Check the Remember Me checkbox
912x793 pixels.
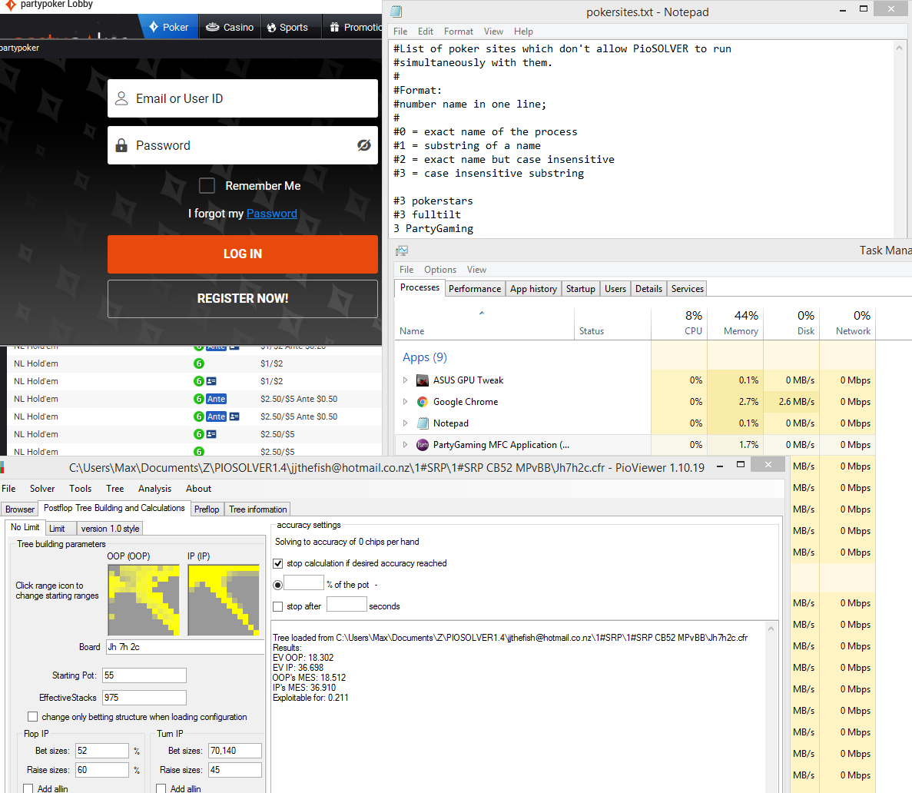207,186
